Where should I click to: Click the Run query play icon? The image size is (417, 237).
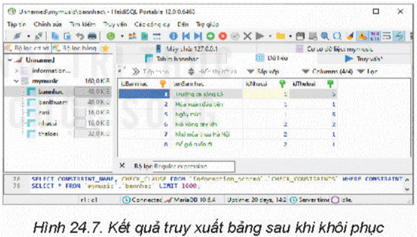(260, 36)
